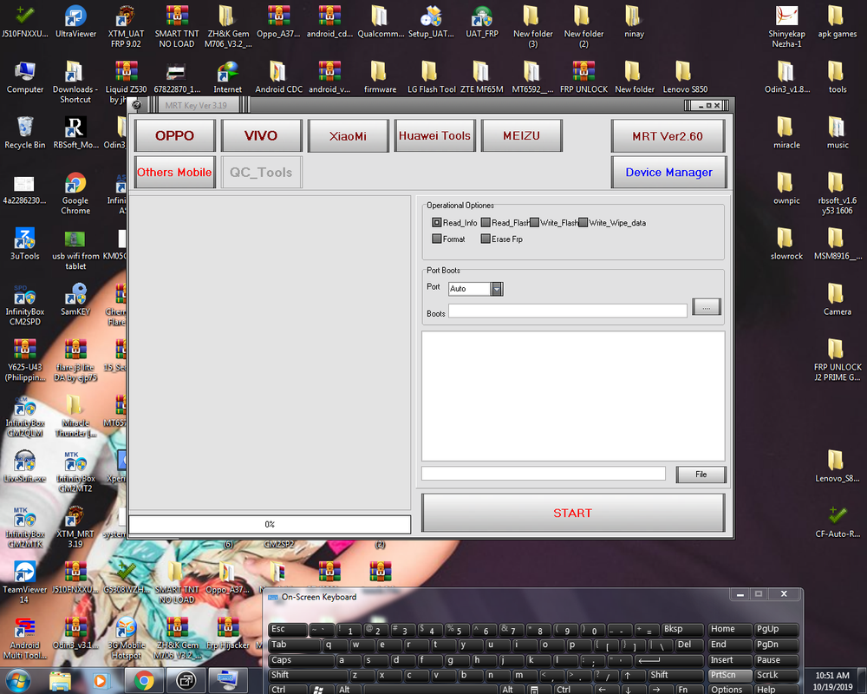Launch the XTM_MRT 3.19 shortcut

75,527
